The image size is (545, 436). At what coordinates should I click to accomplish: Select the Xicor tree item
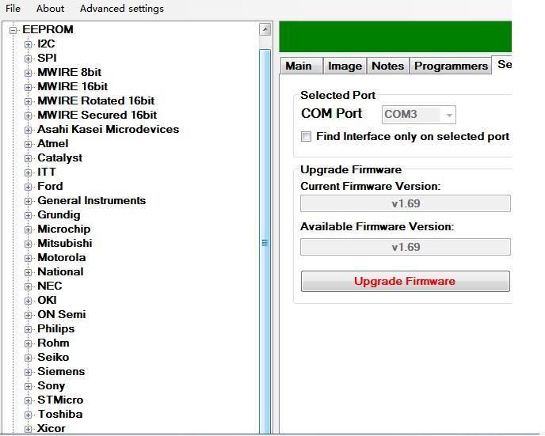pyautogui.click(x=51, y=428)
